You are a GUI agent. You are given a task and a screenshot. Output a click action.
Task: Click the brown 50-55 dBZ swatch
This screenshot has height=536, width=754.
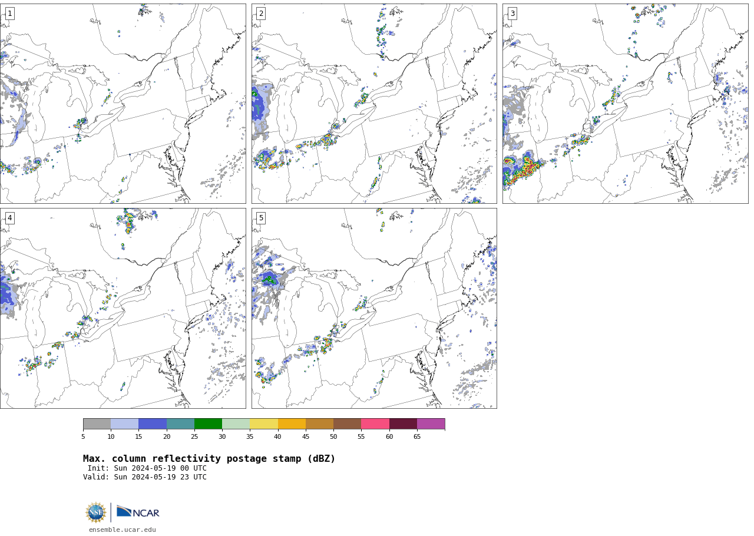pos(348,424)
